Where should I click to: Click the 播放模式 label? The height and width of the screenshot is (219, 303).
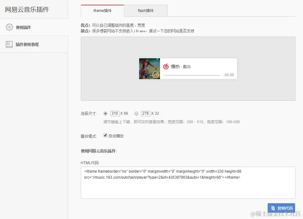tap(89, 136)
